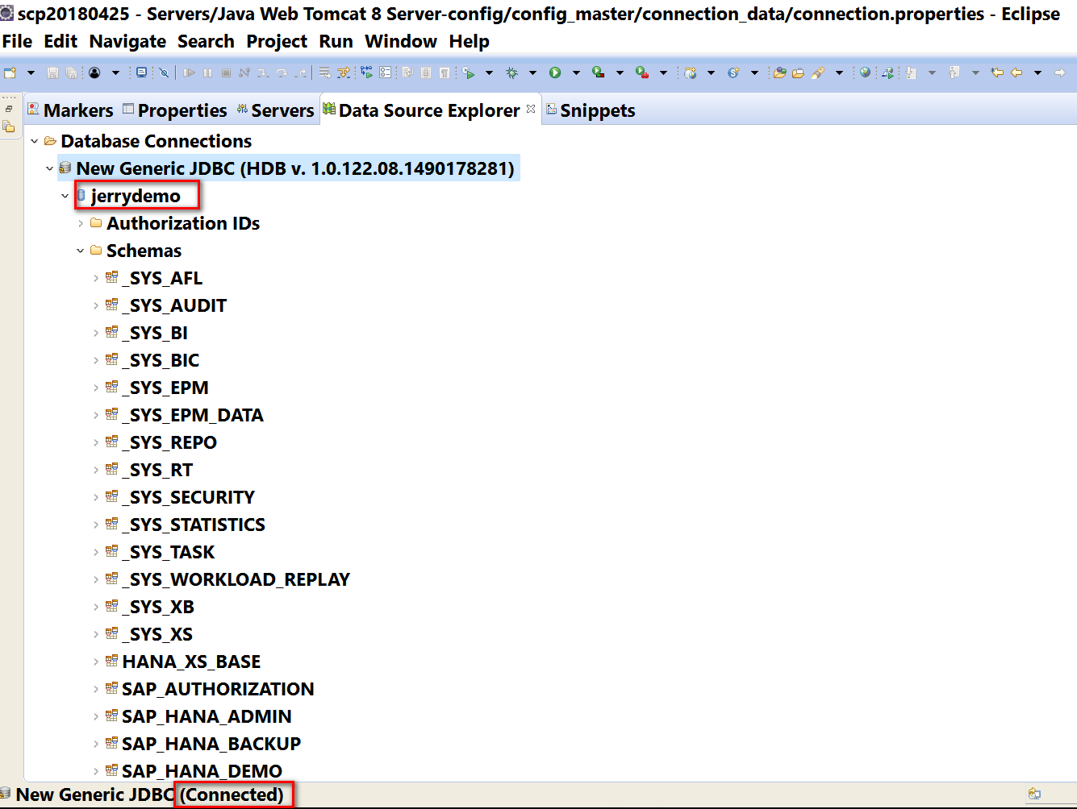1077x809 pixels.
Task: Click the New wizard toolbar icon
Action: [x=10, y=73]
